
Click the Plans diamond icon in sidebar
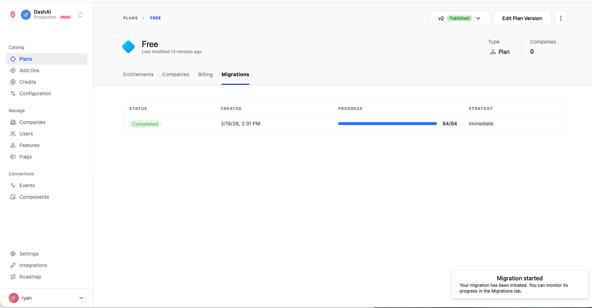(x=13, y=59)
